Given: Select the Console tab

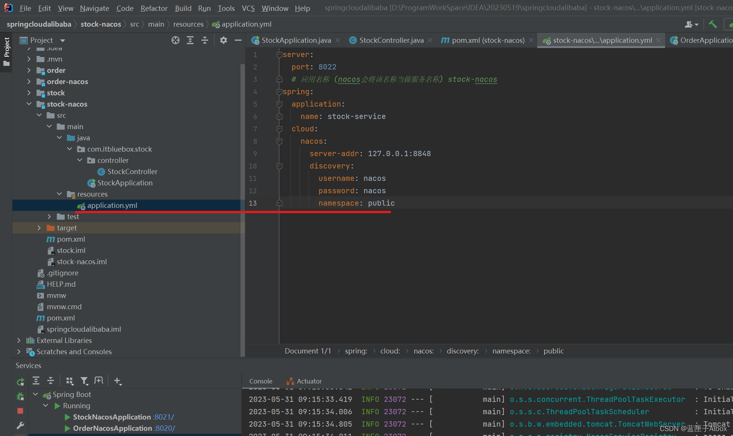Looking at the screenshot, I should coord(261,381).
